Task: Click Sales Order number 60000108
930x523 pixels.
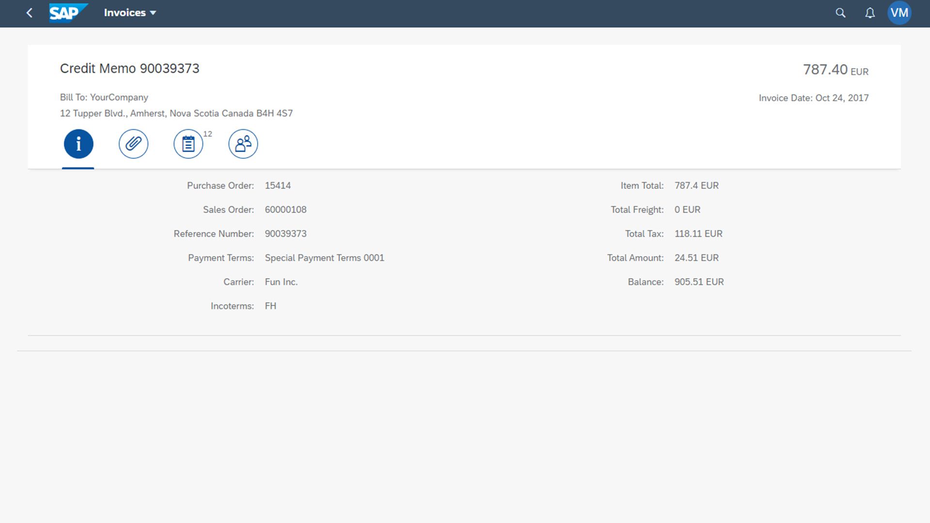Action: tap(285, 210)
